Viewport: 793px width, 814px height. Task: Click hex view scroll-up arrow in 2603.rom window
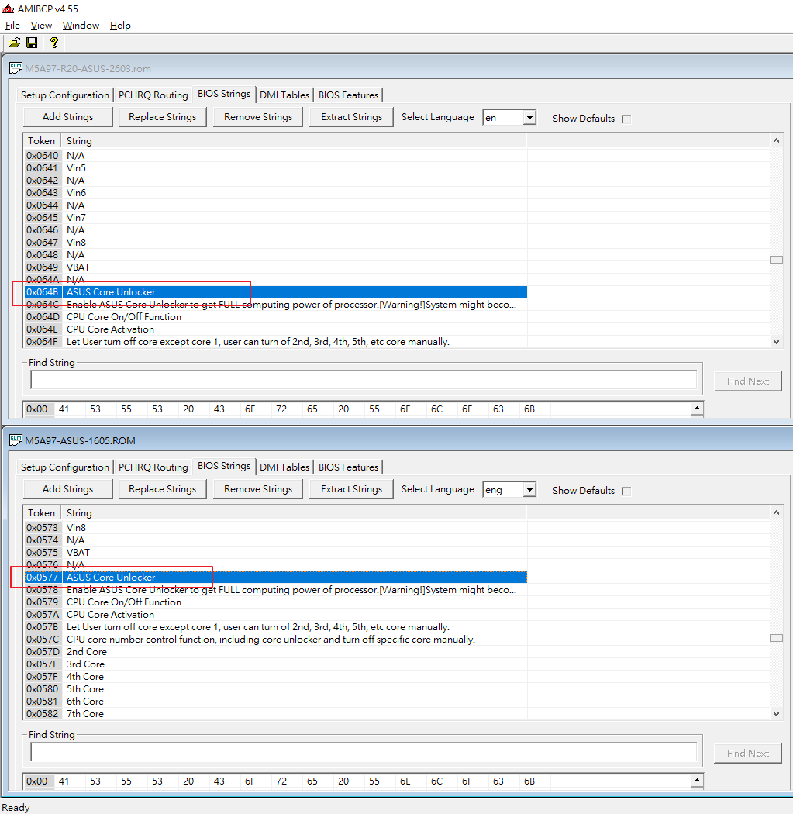coord(698,409)
